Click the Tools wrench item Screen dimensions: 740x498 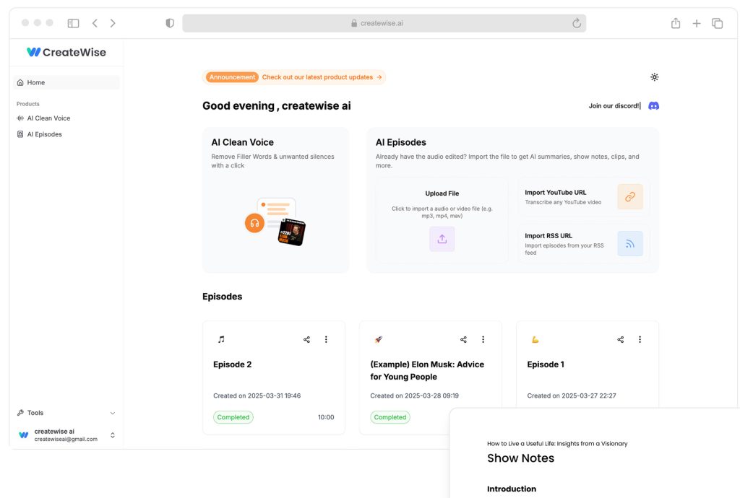(30, 413)
